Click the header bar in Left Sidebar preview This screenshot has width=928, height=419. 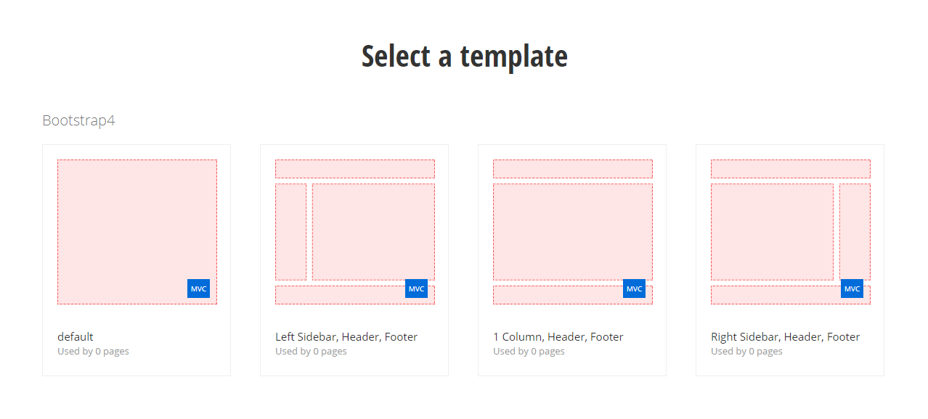(x=355, y=168)
